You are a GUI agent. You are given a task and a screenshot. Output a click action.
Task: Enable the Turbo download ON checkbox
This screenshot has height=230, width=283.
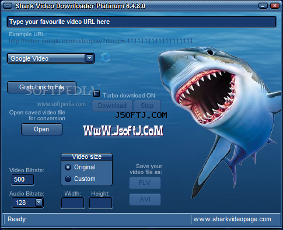[96, 94]
